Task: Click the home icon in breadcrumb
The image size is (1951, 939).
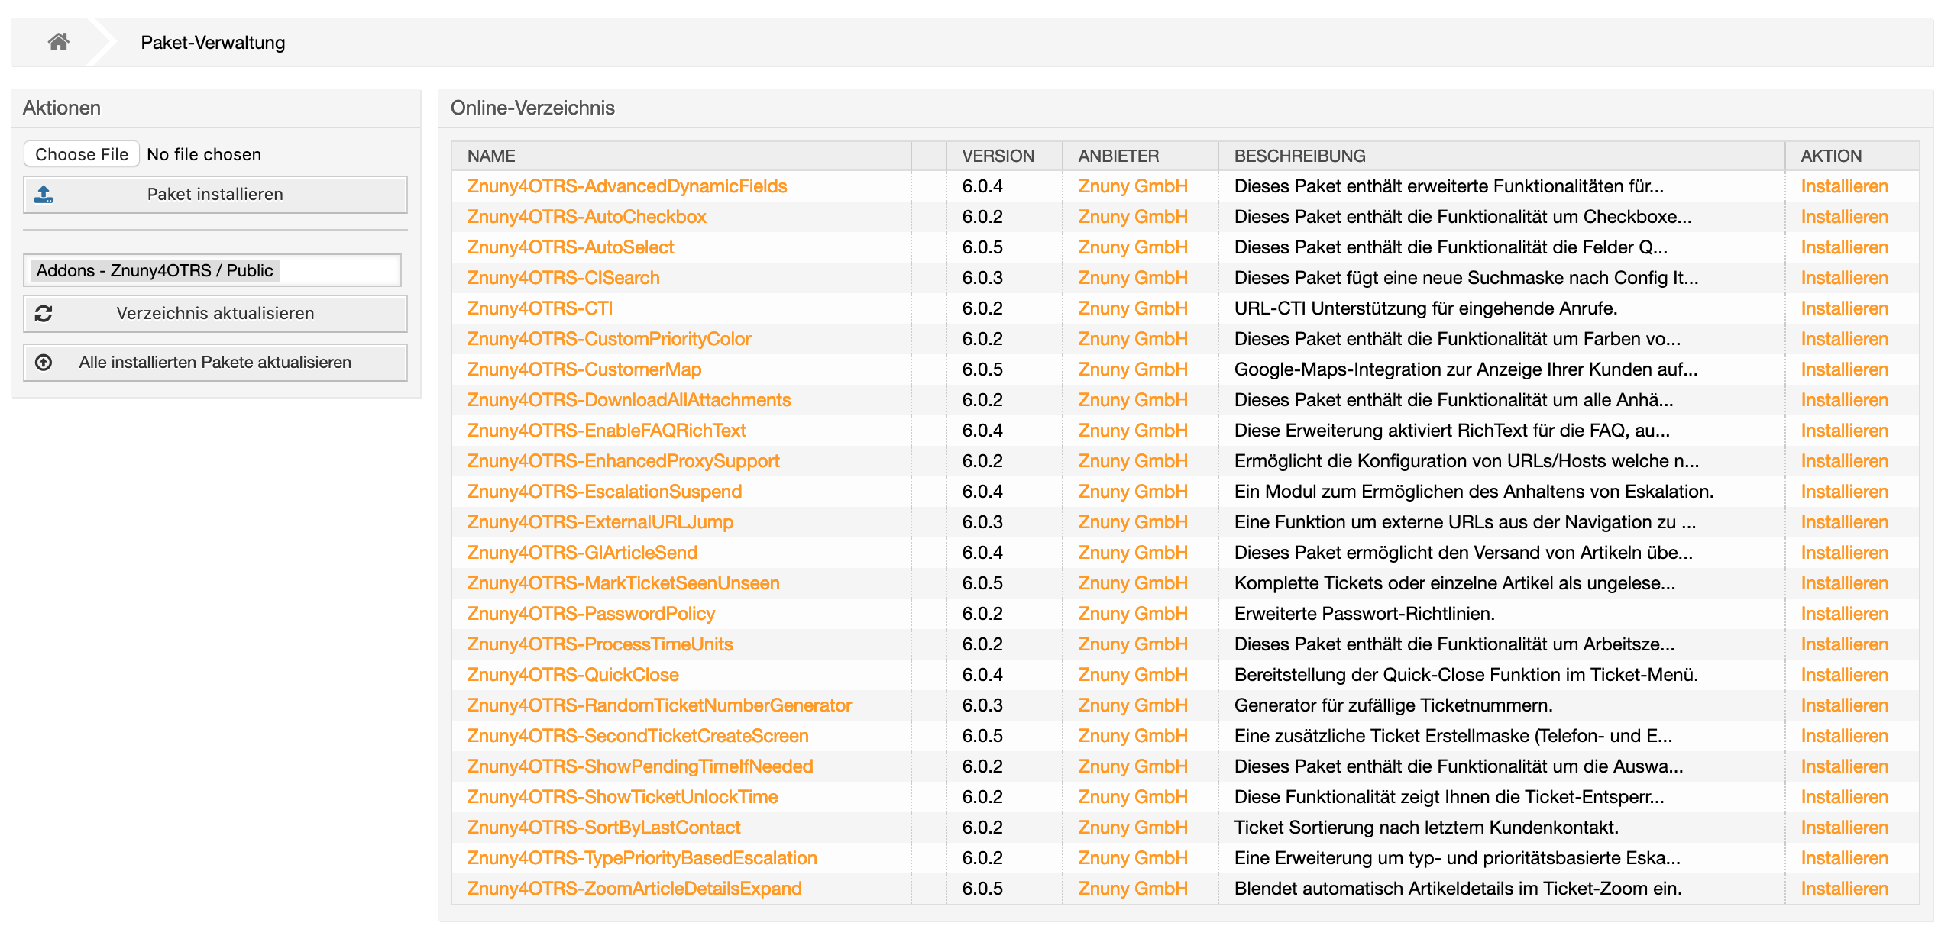Action: pyautogui.click(x=59, y=42)
